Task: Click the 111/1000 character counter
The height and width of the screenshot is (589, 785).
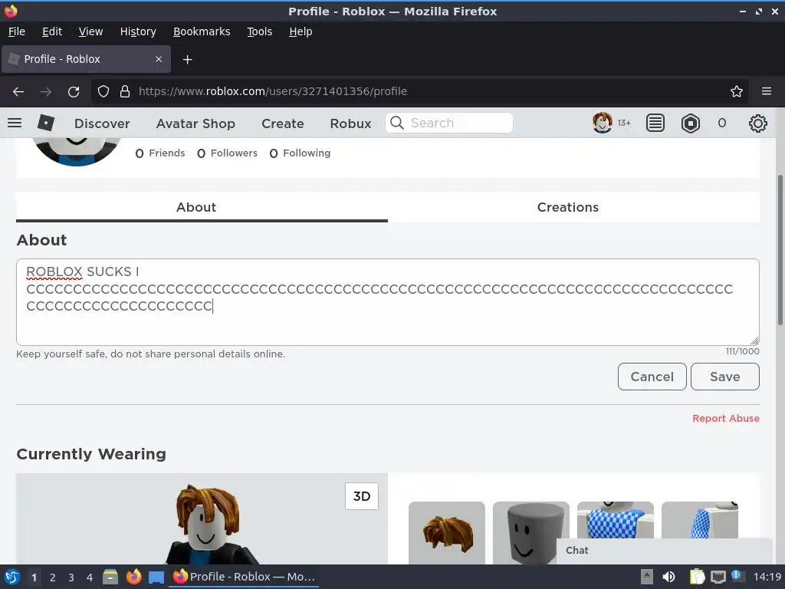Action: coord(742,351)
